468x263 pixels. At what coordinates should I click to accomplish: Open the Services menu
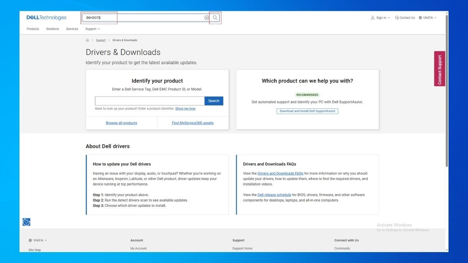click(x=72, y=29)
